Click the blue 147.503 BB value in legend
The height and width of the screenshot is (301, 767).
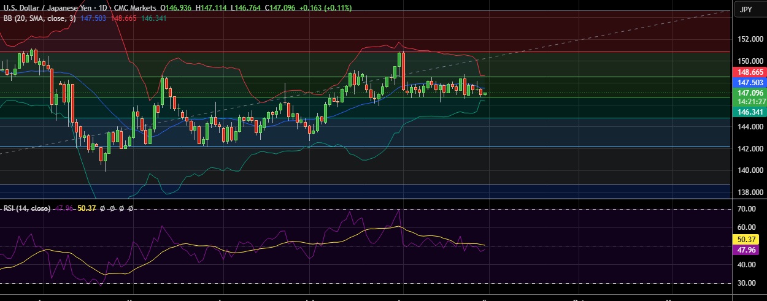pos(93,19)
